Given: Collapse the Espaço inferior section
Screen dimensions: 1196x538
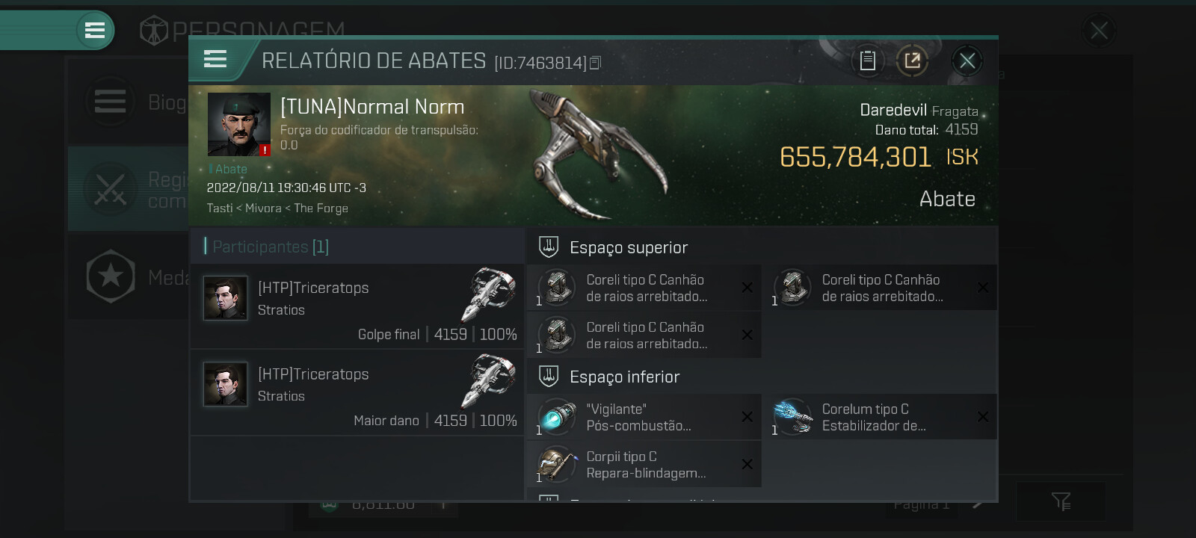Looking at the screenshot, I should point(549,376).
